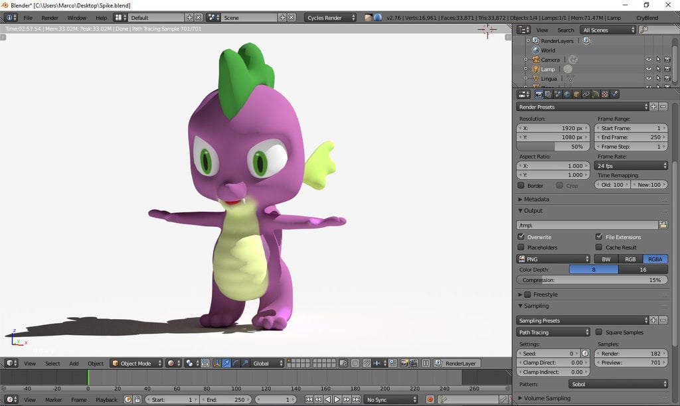Open the Constraints properties tab chain icon
This screenshot has width=680, height=406.
tap(586, 94)
